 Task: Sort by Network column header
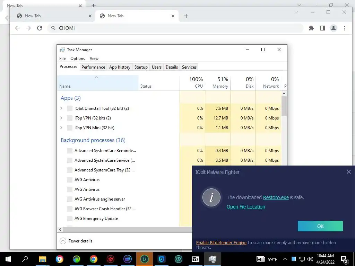(x=269, y=82)
